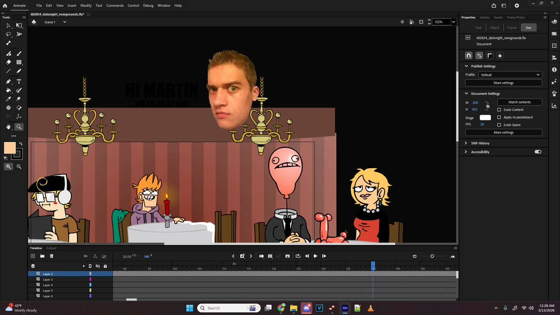Click the Stage color white swatch

[485, 118]
